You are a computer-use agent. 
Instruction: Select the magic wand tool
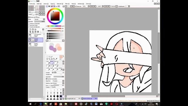(x=52, y=57)
